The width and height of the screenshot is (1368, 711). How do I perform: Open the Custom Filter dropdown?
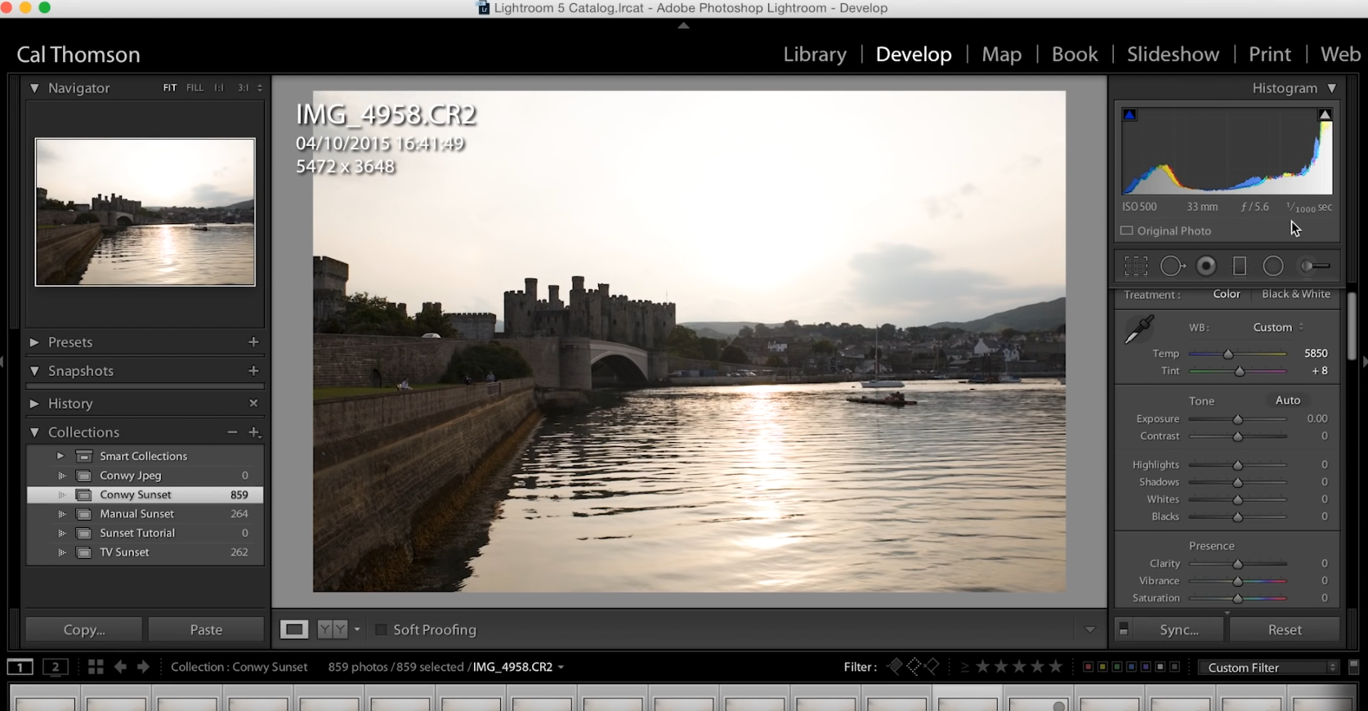coord(1269,667)
